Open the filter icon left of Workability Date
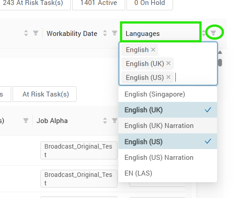 click(36, 33)
